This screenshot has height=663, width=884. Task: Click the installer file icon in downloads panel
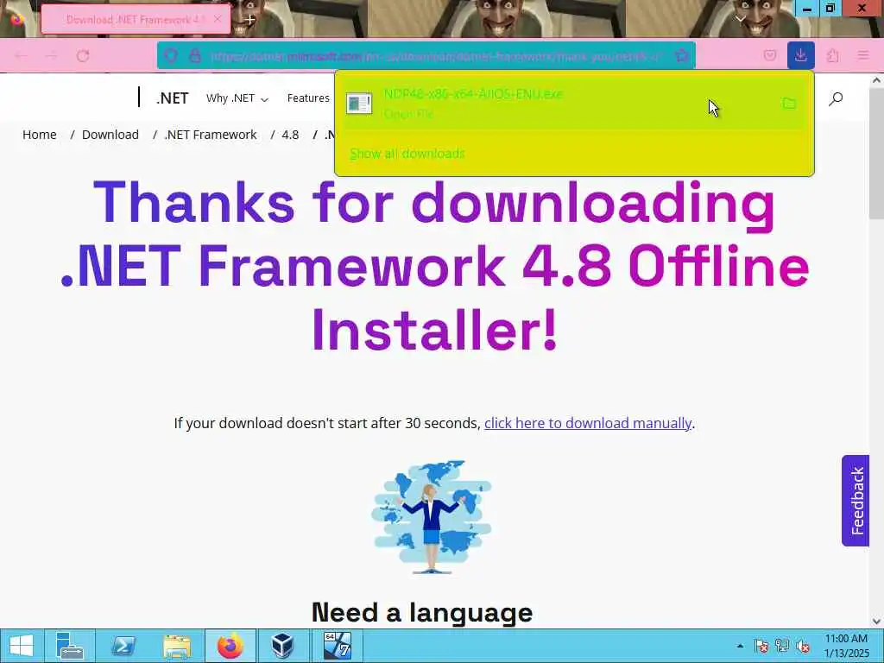tap(359, 104)
